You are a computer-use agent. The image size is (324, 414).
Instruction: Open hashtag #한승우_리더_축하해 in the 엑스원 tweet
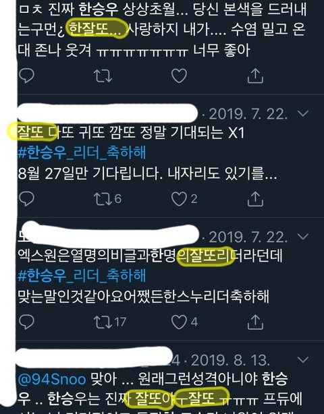(82, 276)
